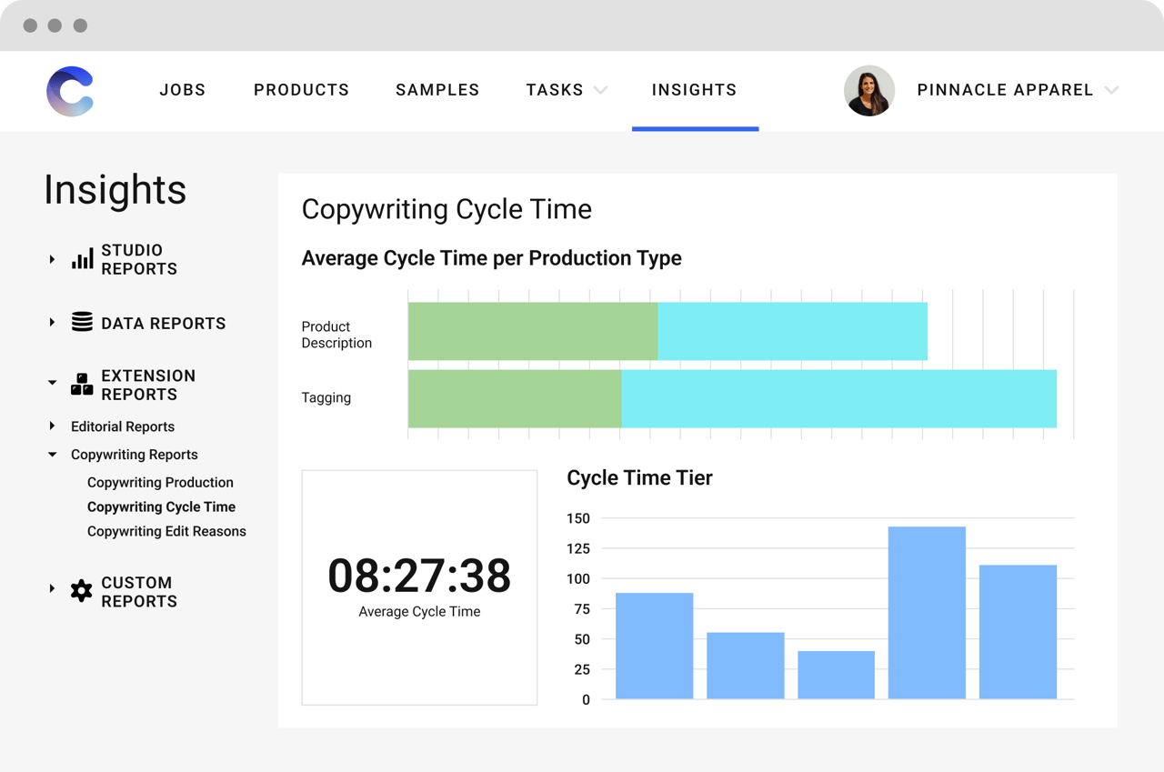
Task: Go to the Jobs tab
Action: (183, 90)
